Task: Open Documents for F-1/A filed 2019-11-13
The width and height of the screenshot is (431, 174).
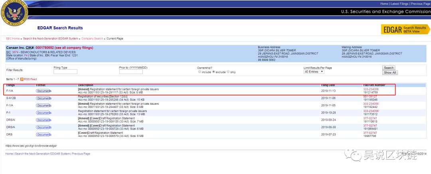Action: pyautogui.click(x=43, y=91)
